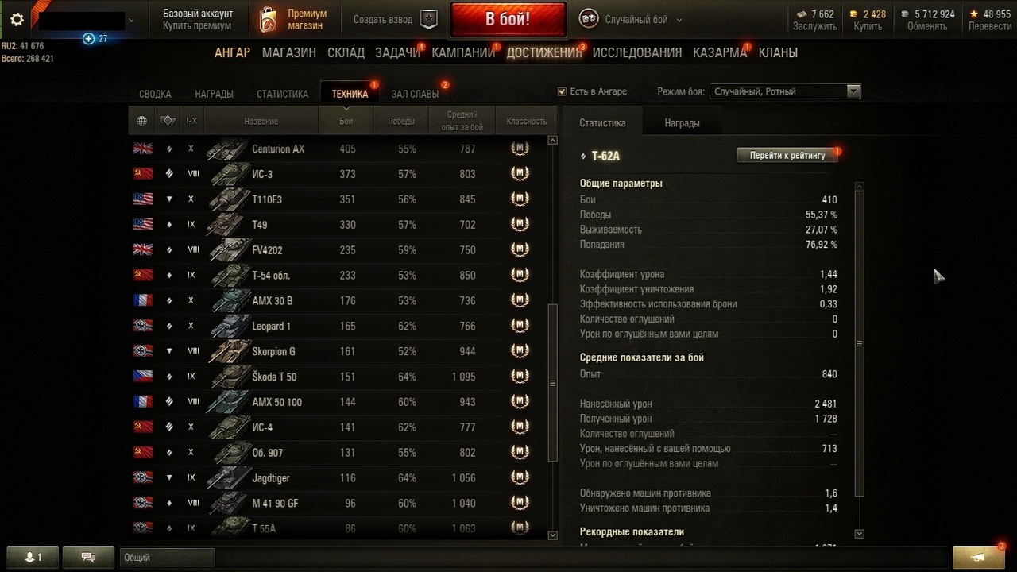This screenshot has width=1017, height=572.
Task: Select the Leopard 1 row
Action: (342, 326)
